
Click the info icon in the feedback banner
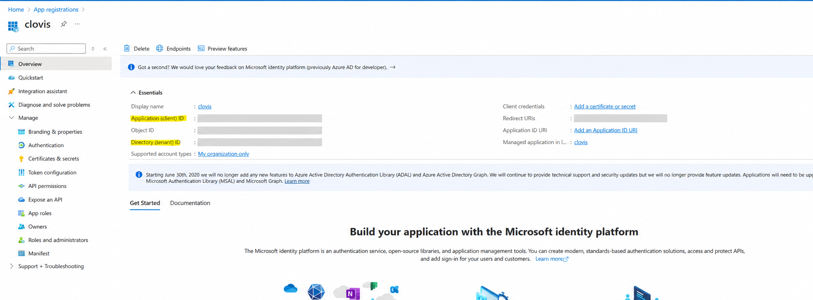(131, 67)
